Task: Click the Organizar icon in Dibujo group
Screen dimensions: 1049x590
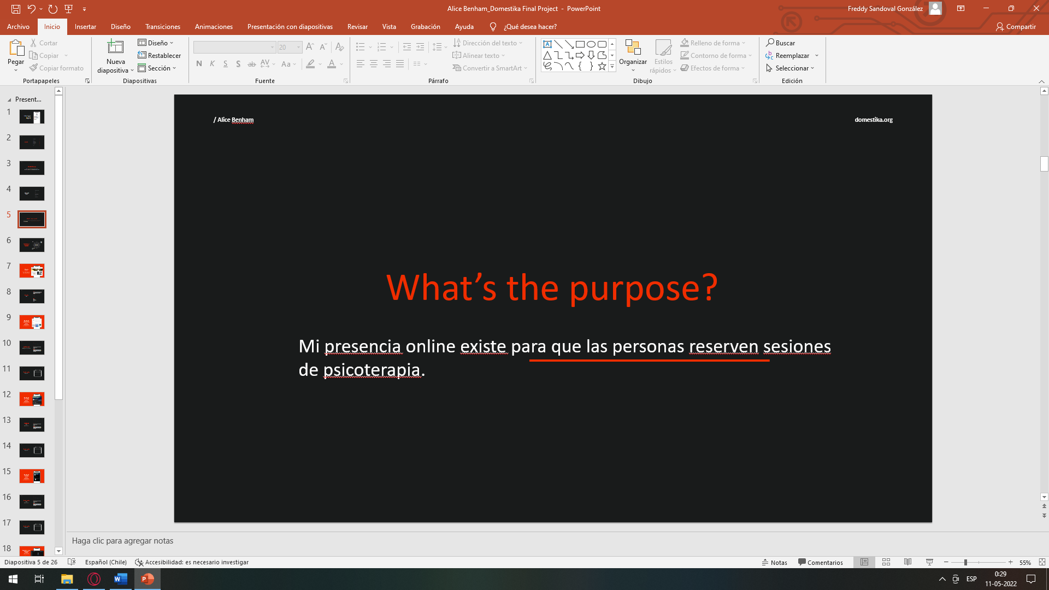Action: pos(633,48)
